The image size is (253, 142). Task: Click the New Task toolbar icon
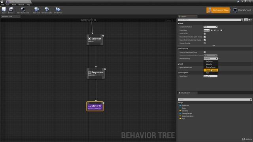36,9
